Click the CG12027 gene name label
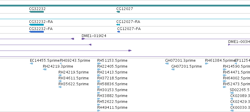This screenshot has height=112, width=250. 125,9
